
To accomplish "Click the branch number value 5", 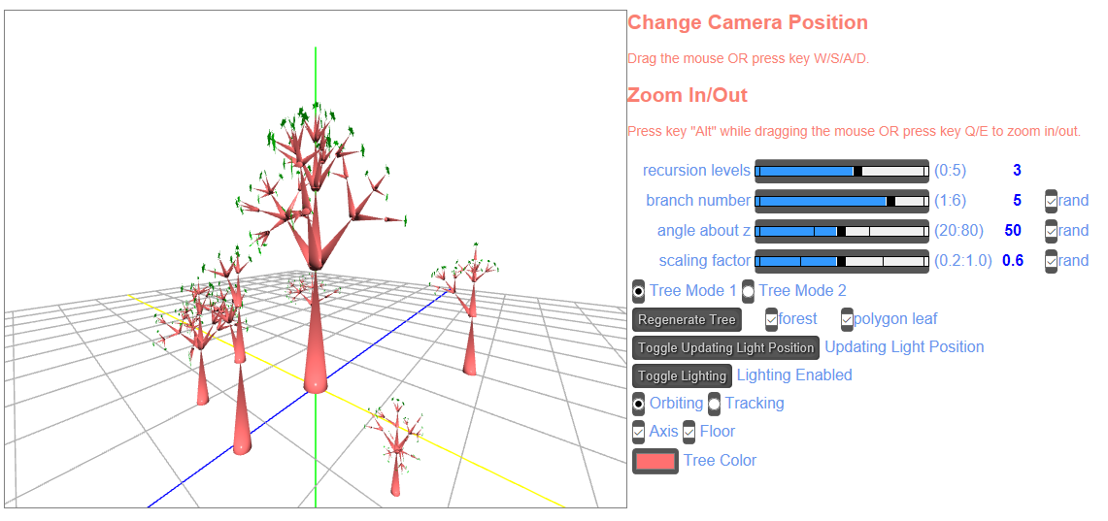I will pyautogui.click(x=1017, y=201).
